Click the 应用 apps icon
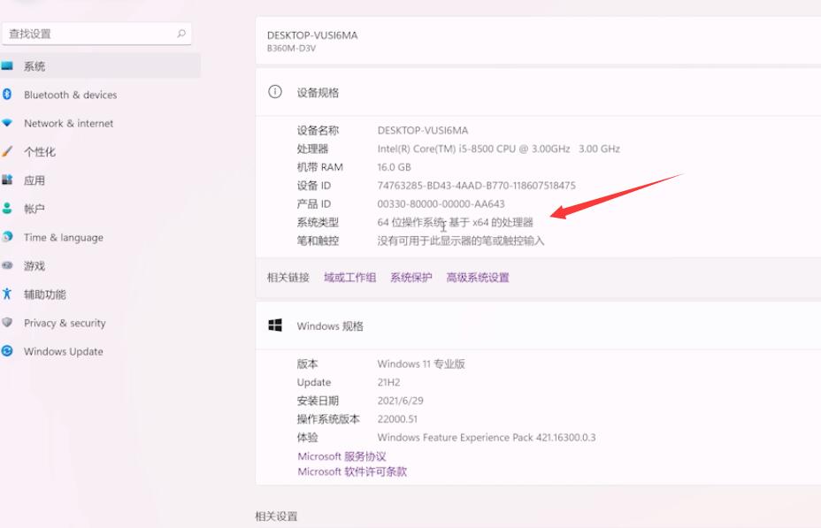The height and width of the screenshot is (528, 821). 7,180
